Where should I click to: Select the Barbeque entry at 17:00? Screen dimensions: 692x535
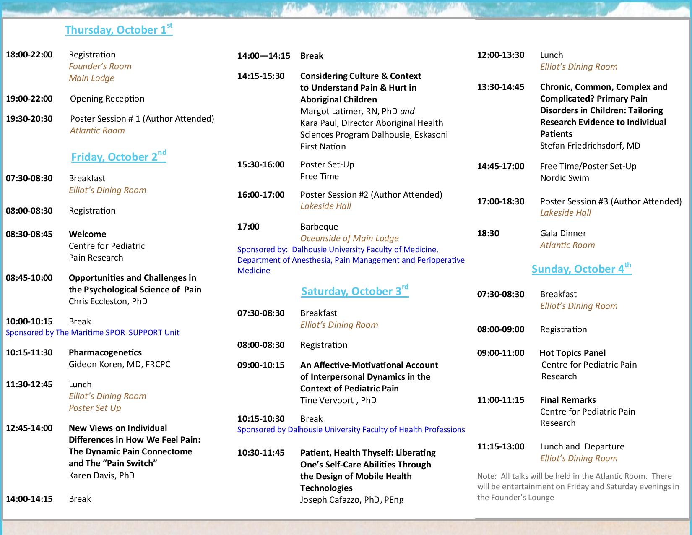tap(319, 227)
